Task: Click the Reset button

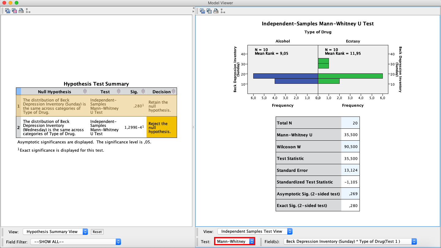Action: click(x=97, y=232)
